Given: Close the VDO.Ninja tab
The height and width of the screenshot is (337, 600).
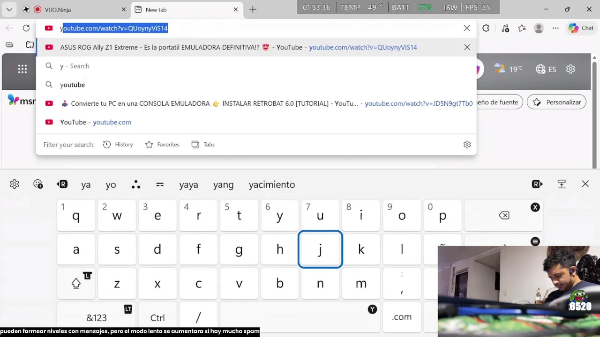Looking at the screenshot, I should click(124, 9).
